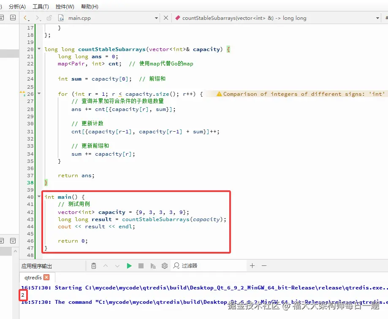
Task: Go forward with the right navigation arrow
Action: point(38,18)
